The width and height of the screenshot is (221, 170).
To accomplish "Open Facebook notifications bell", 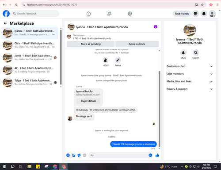I will tap(204, 14).
